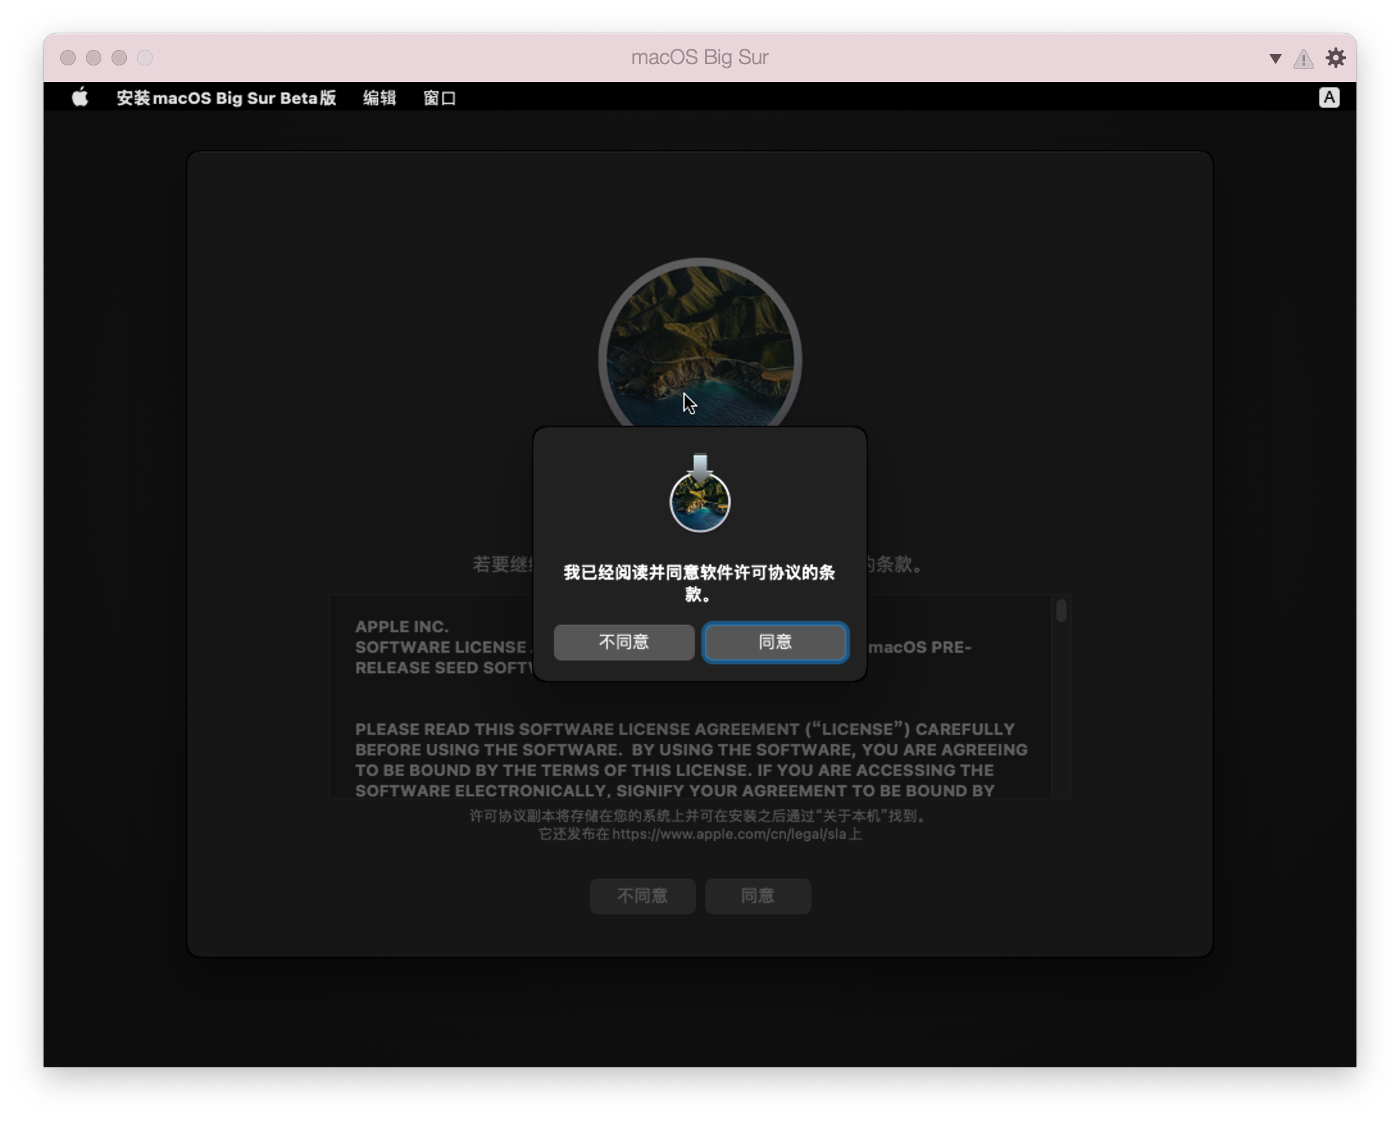Click inside the software license agreement text

(688, 750)
